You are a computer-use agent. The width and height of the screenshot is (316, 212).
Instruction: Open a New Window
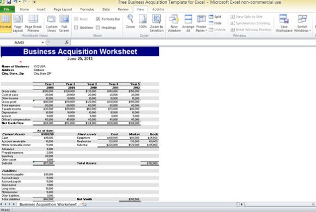tap(174, 23)
